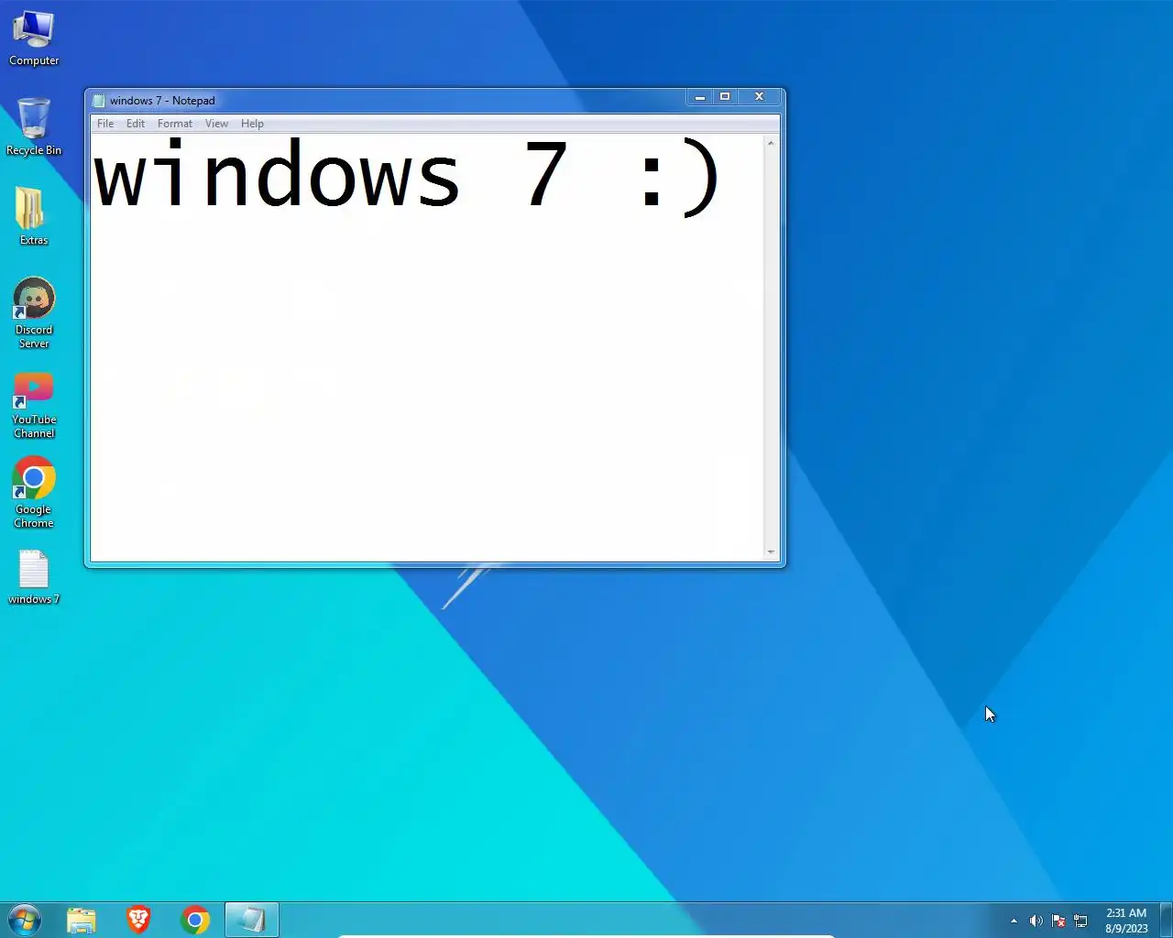This screenshot has height=938, width=1173.
Task: Select the Recycle Bin icon
Action: click(x=34, y=127)
